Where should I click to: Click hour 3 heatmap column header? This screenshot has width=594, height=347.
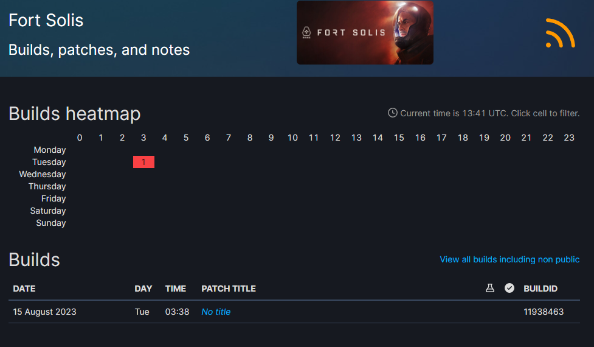pyautogui.click(x=143, y=138)
